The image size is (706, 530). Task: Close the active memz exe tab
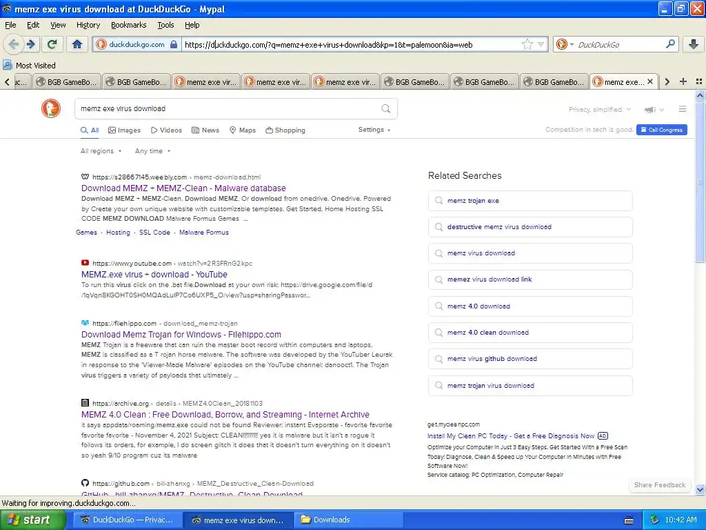coord(649,81)
